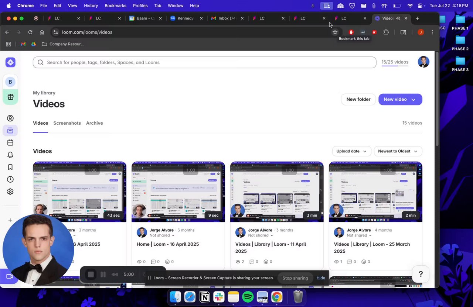Click the Loom search field
This screenshot has height=307, width=473.
(204, 62)
